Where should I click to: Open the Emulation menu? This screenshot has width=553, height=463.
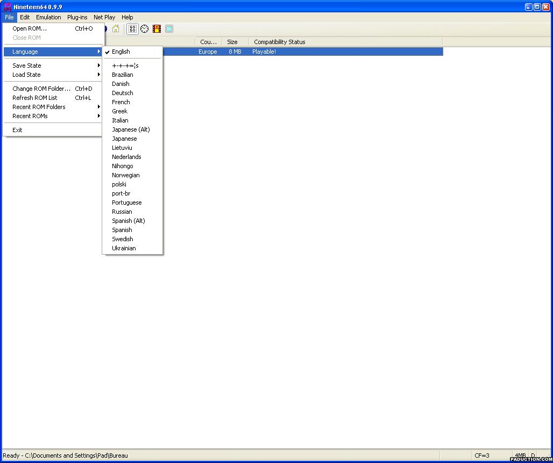pos(48,17)
